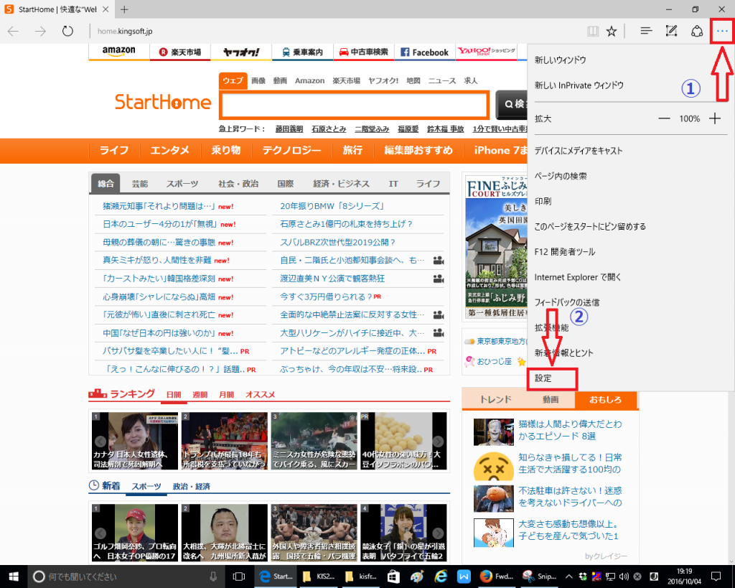Open headline 20年振りBMW「8シリーズ」
Screen dimensions: 735x588
pyautogui.click(x=332, y=206)
